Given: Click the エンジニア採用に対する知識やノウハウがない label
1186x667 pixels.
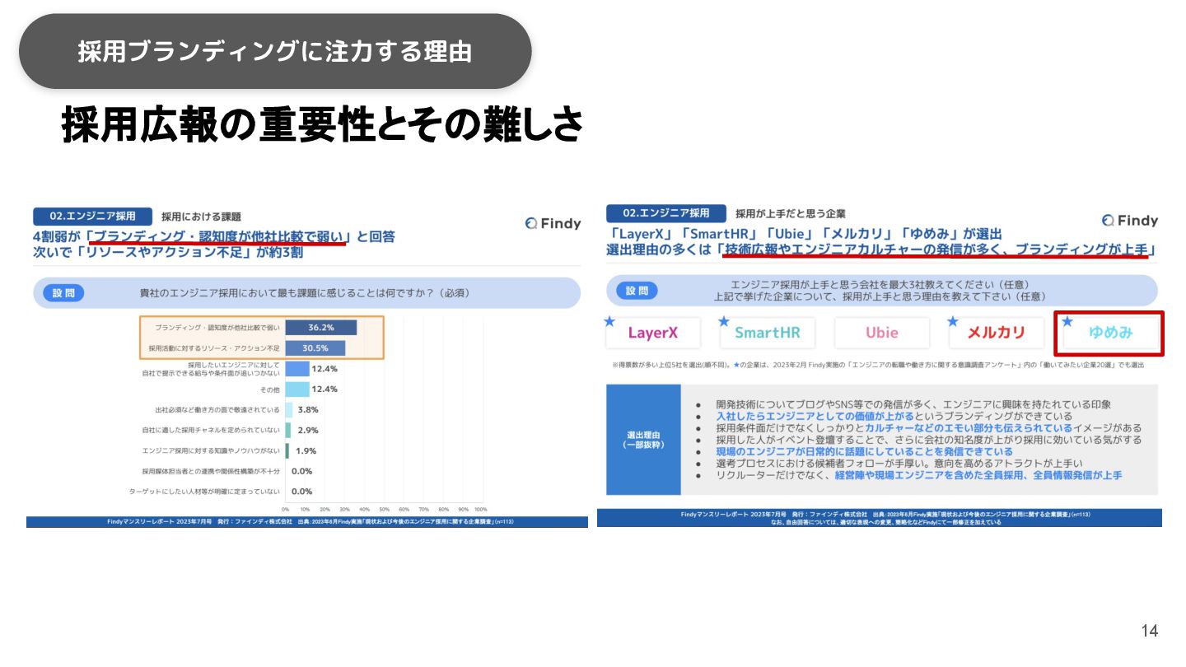Looking at the screenshot, I should 211,450.
